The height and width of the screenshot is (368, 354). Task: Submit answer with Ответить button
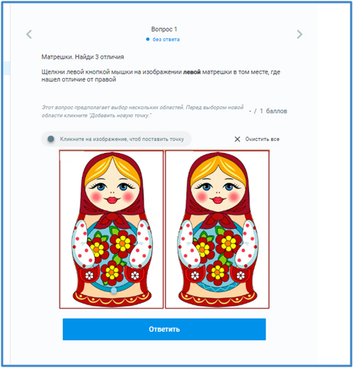pyautogui.click(x=164, y=329)
